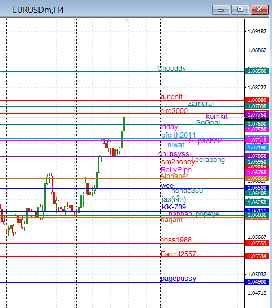Select the niwat line label
Image resolution: width=272 pixels, height=308 pixels.
(x=176, y=145)
